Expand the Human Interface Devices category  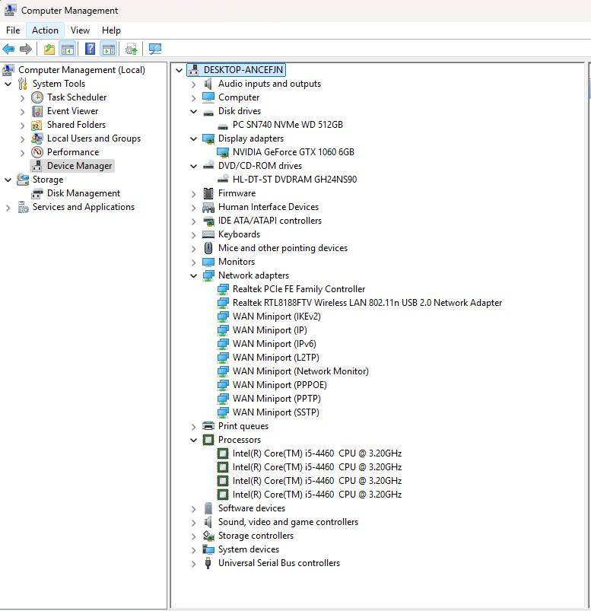(x=194, y=207)
